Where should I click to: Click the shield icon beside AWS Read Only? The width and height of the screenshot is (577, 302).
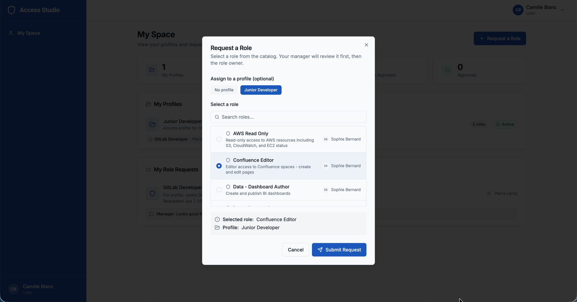coord(228,133)
